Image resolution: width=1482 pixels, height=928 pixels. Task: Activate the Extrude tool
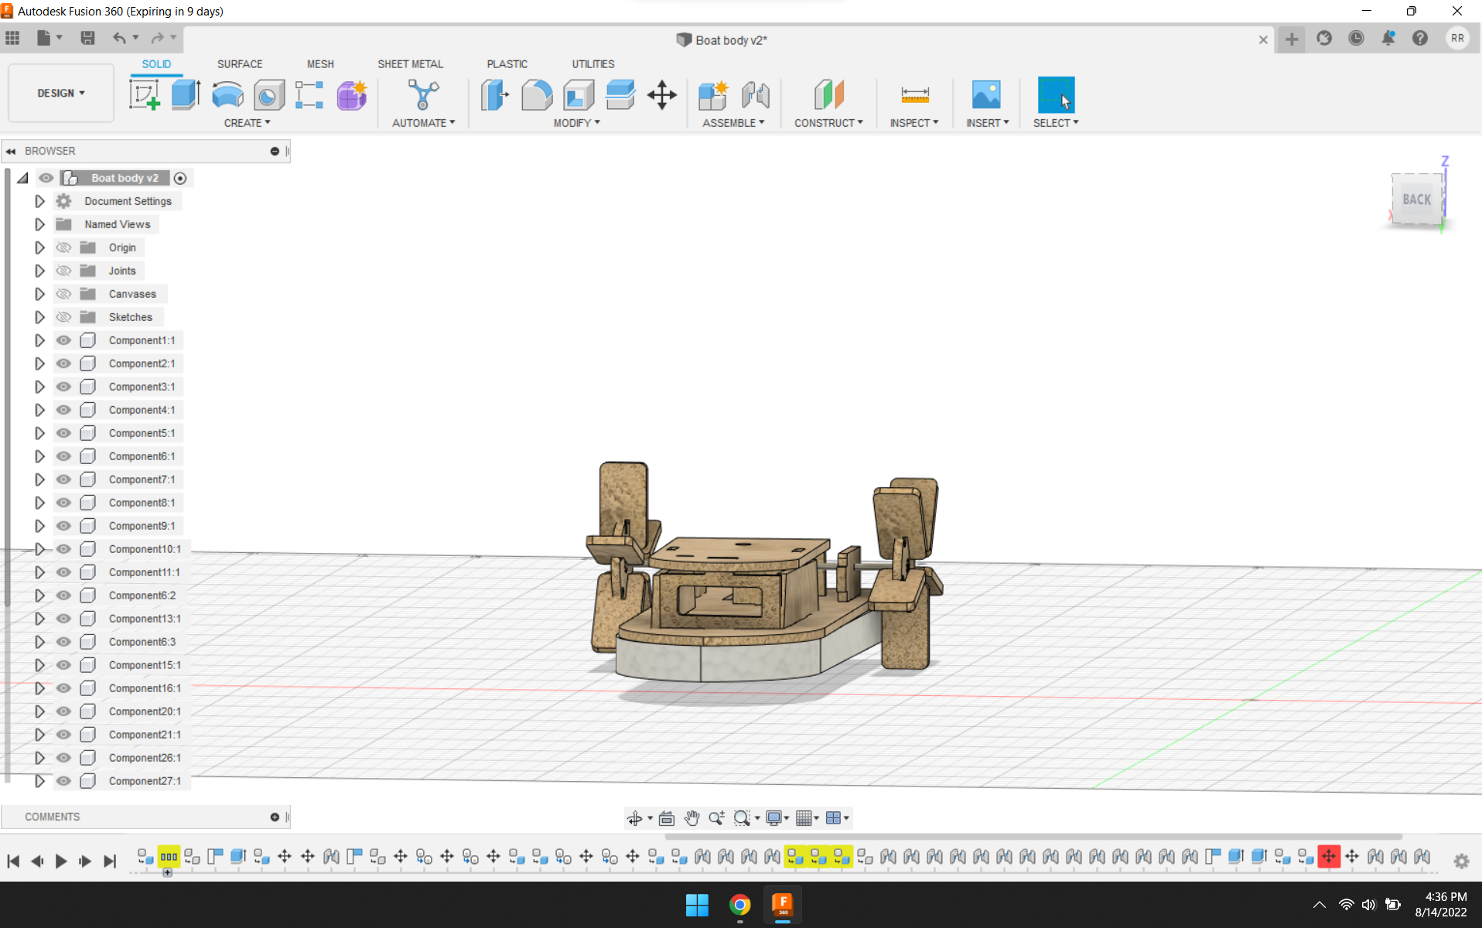186,94
